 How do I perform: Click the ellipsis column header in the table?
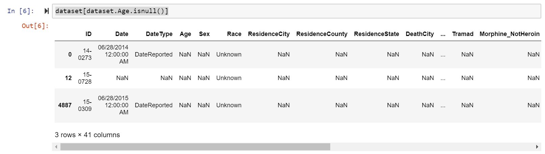tap(443, 34)
